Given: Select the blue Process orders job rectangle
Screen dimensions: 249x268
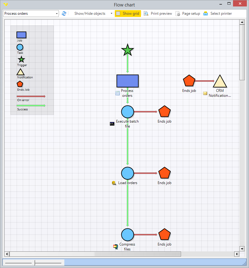Looking at the screenshot, I should (x=127, y=81).
